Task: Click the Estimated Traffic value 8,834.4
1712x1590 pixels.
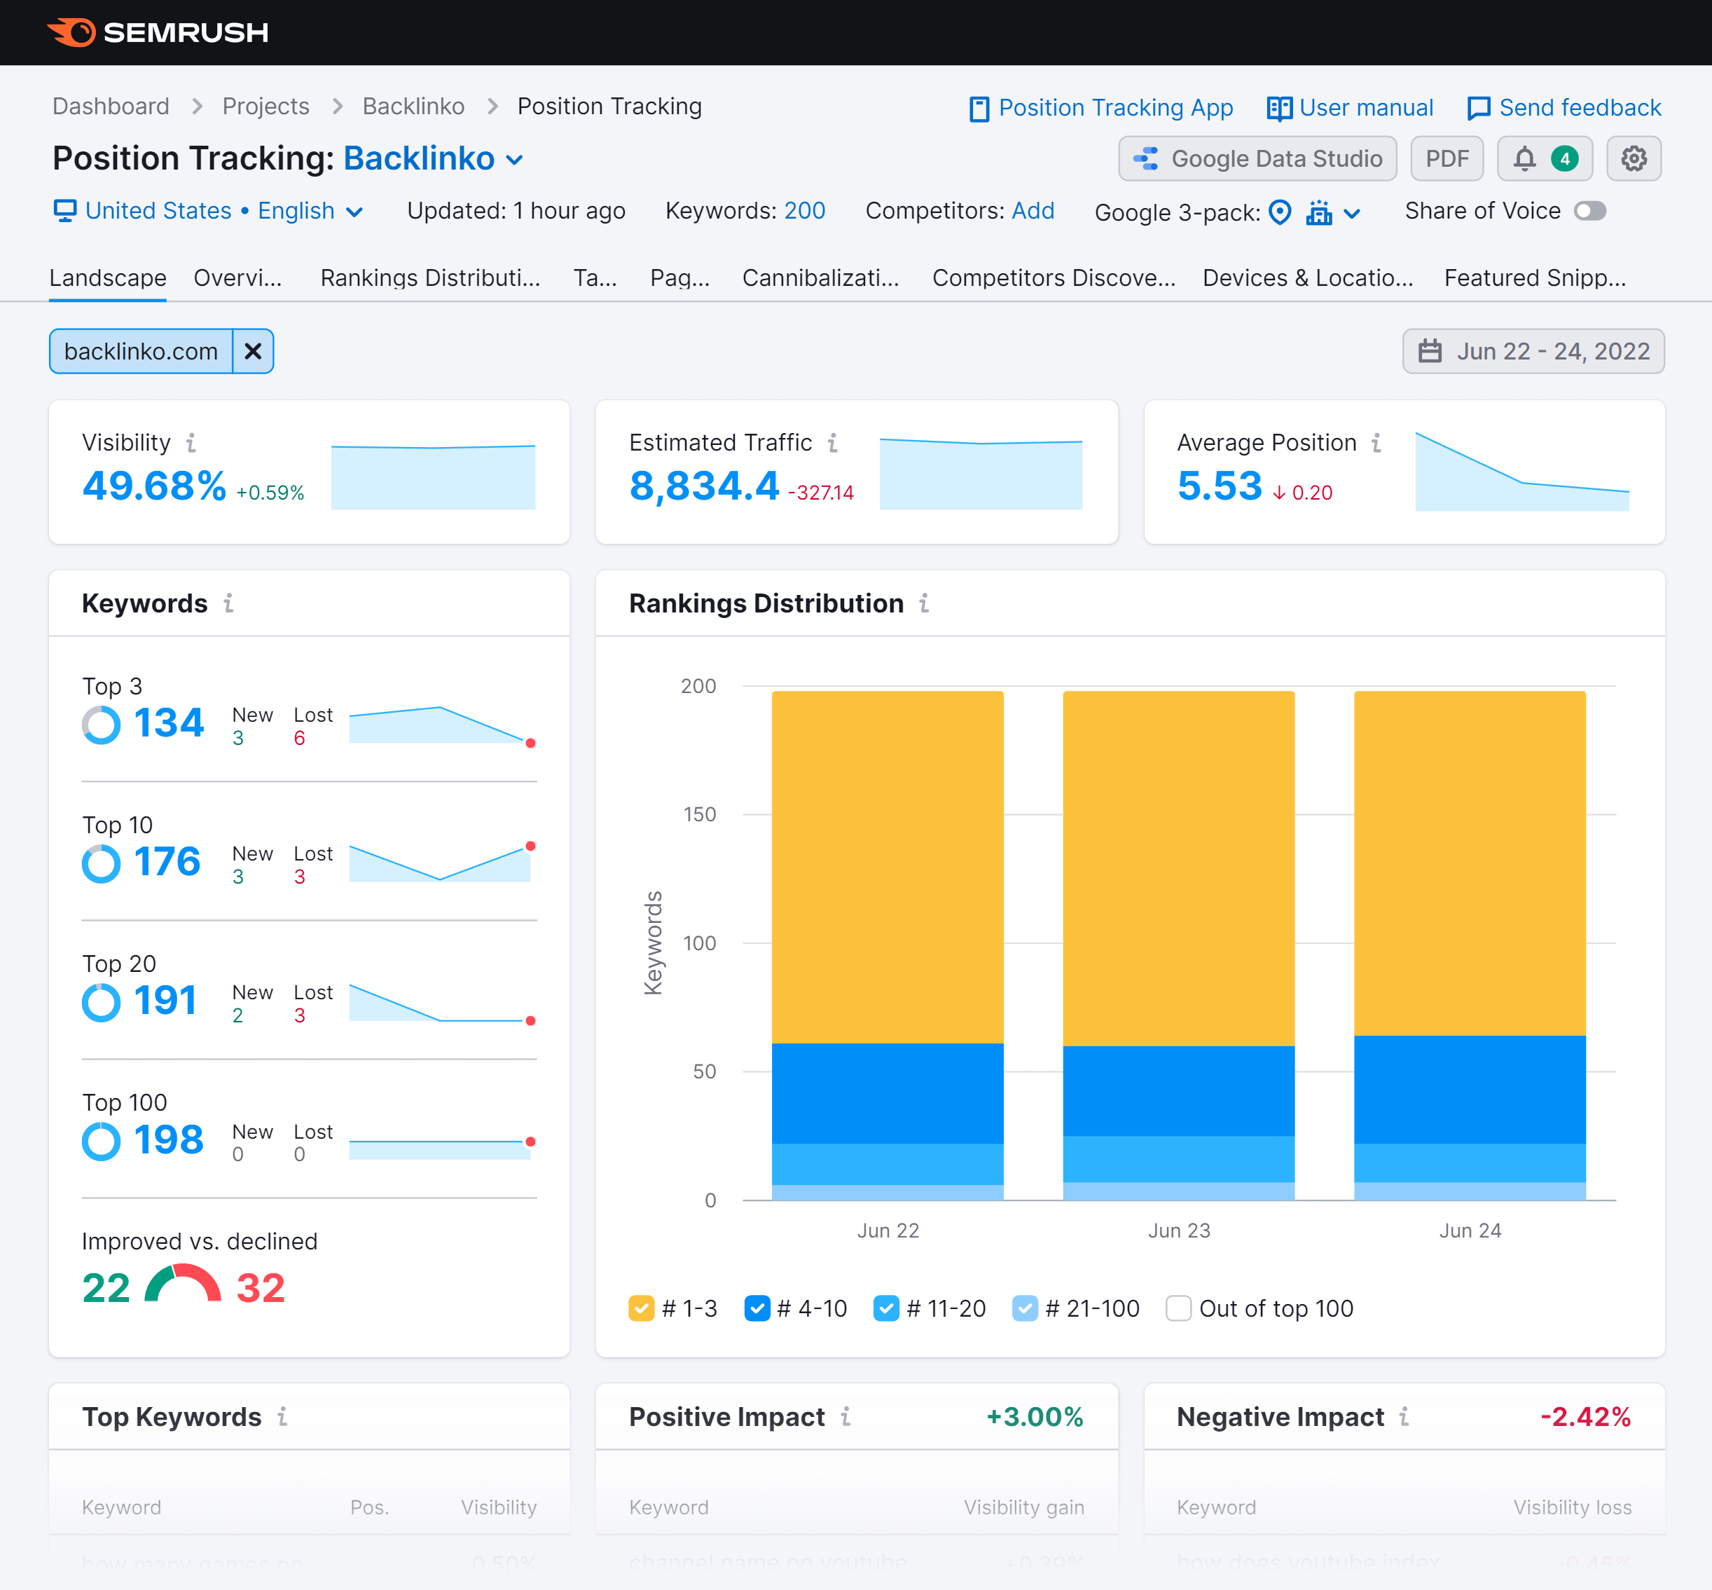Action: [x=704, y=486]
